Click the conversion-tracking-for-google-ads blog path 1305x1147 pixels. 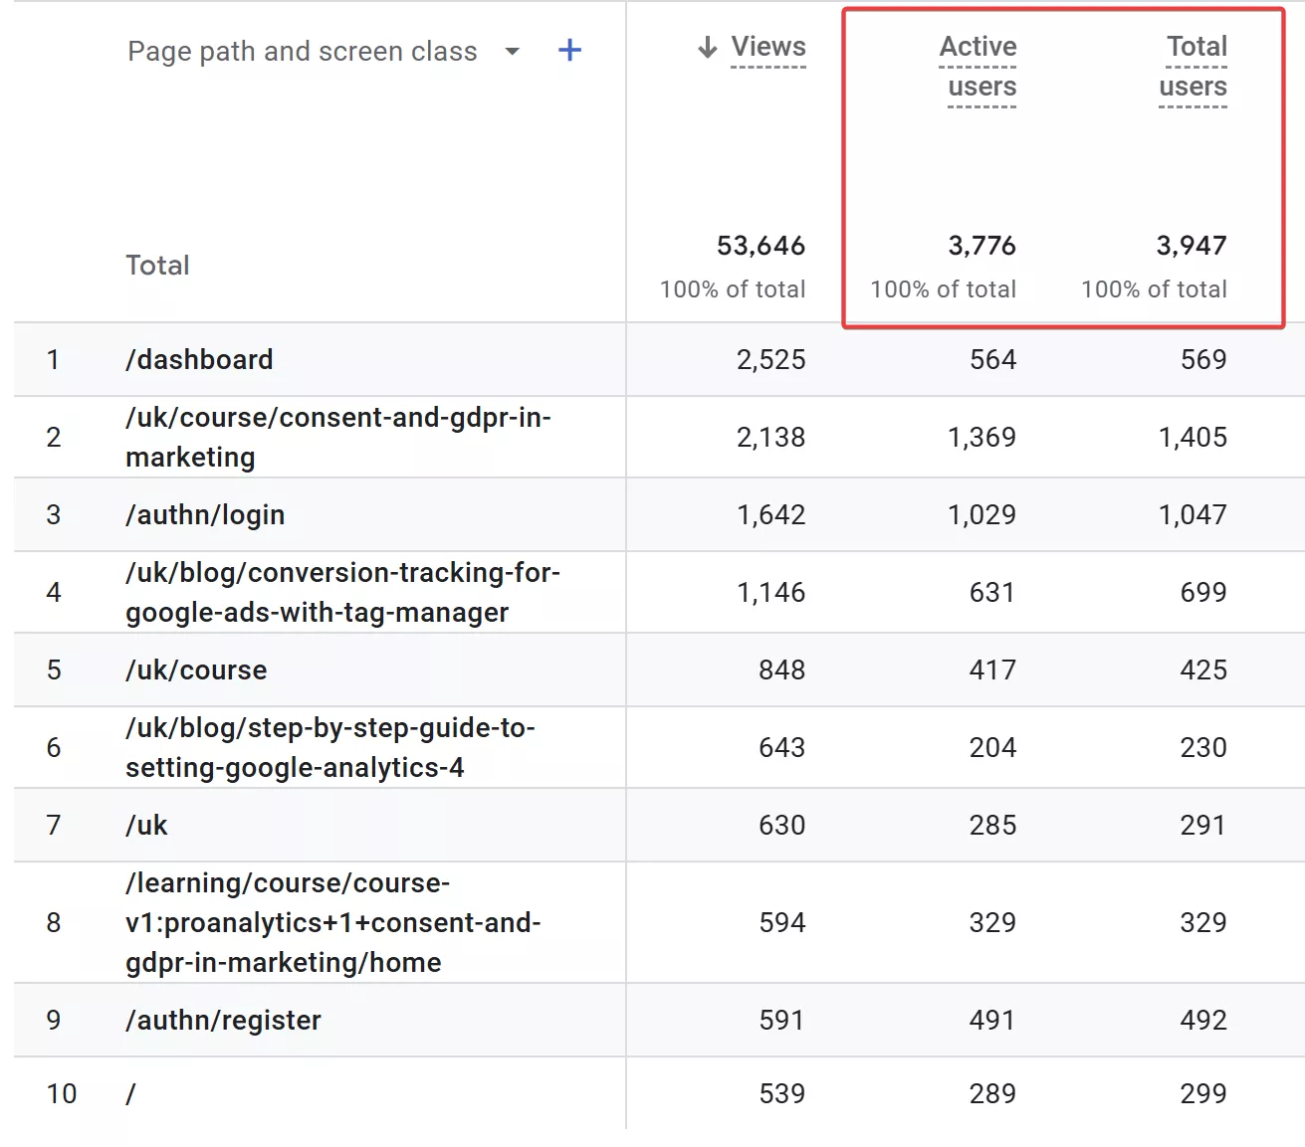pos(342,592)
